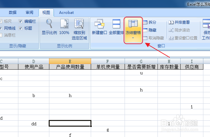The width and height of the screenshot is (210, 137).
Task: Toggle the 编辑栏 formula bar checkbox
Action: 20,21
